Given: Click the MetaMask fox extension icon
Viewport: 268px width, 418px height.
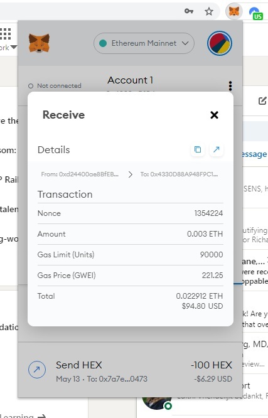Looking at the screenshot, I should click(234, 11).
